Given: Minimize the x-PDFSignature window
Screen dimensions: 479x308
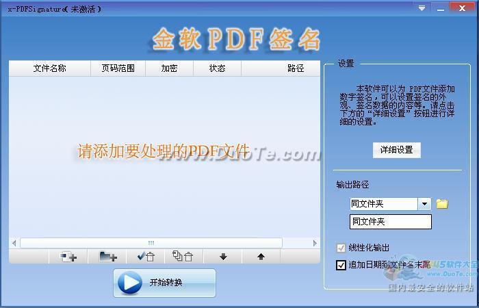Looking at the screenshot, I should coord(440,8).
